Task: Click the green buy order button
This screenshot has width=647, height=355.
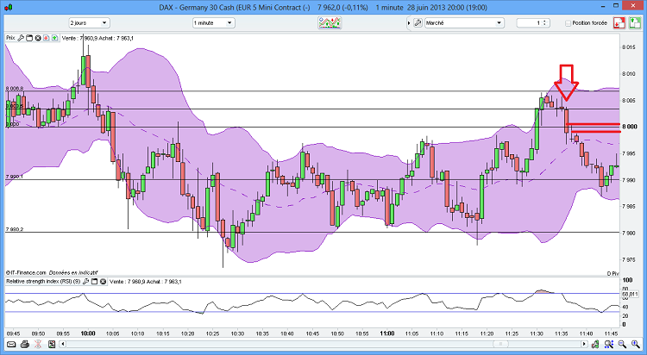Action: [x=634, y=22]
